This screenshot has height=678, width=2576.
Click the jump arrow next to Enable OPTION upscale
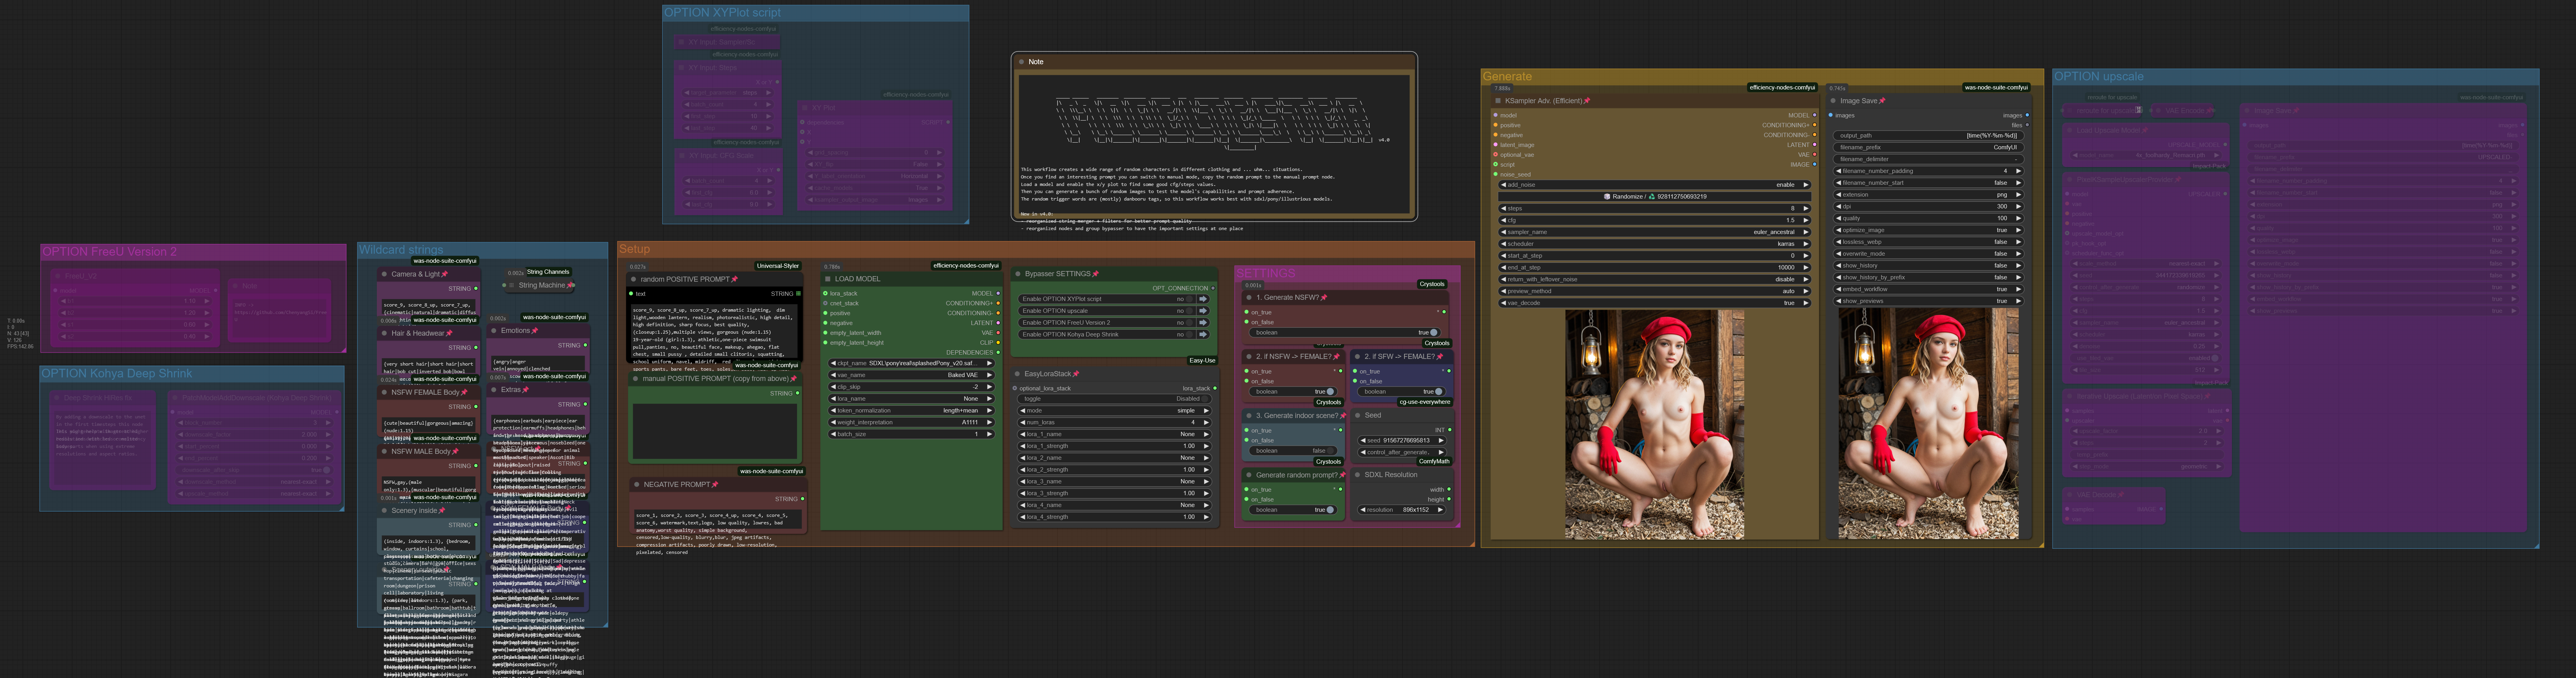coord(1203,311)
